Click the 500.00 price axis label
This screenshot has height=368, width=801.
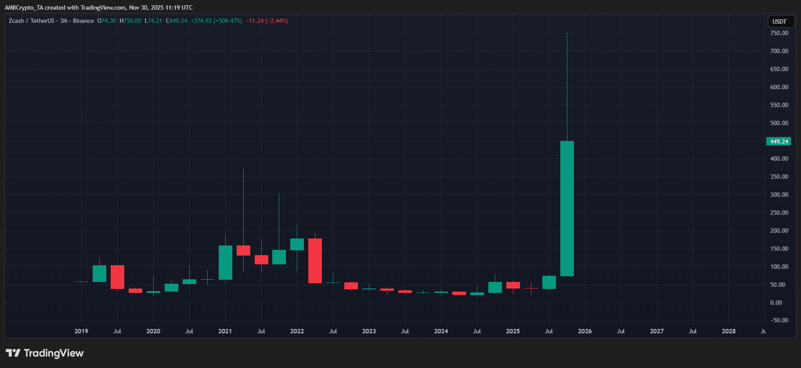[779, 123]
